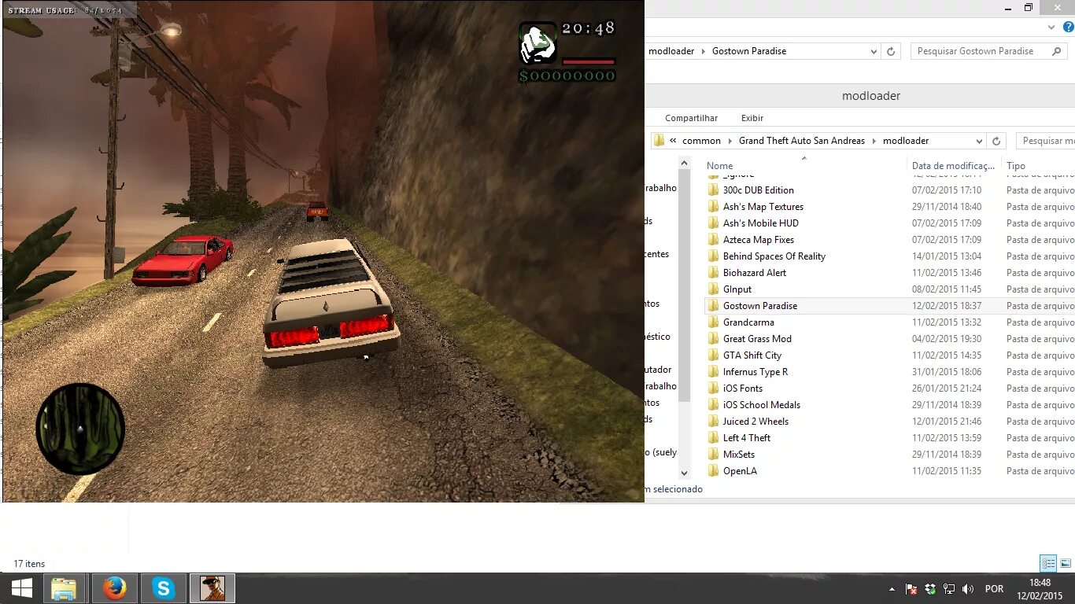This screenshot has width=1075, height=604.
Task: Select the MixSets folder name
Action: click(739, 455)
